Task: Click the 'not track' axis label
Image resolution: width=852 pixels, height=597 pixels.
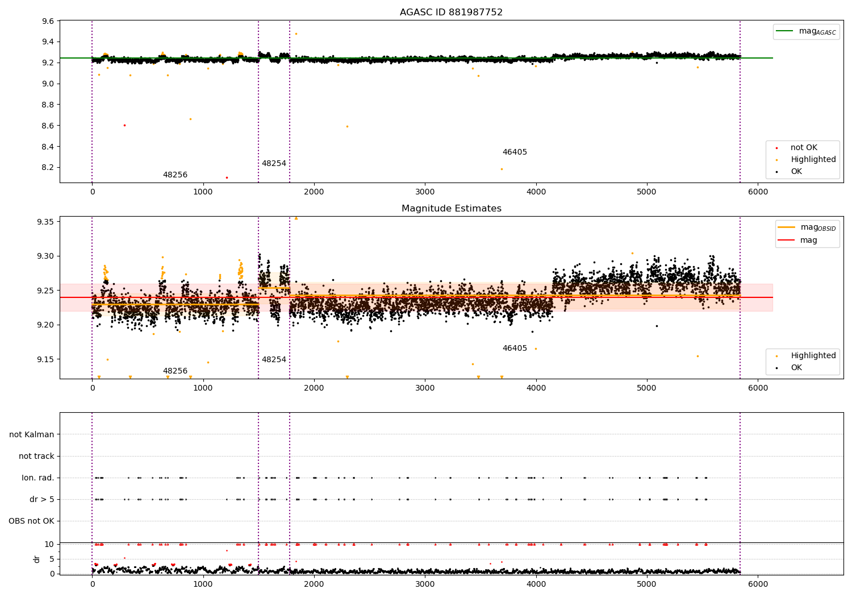Action: pyautogui.click(x=36, y=456)
